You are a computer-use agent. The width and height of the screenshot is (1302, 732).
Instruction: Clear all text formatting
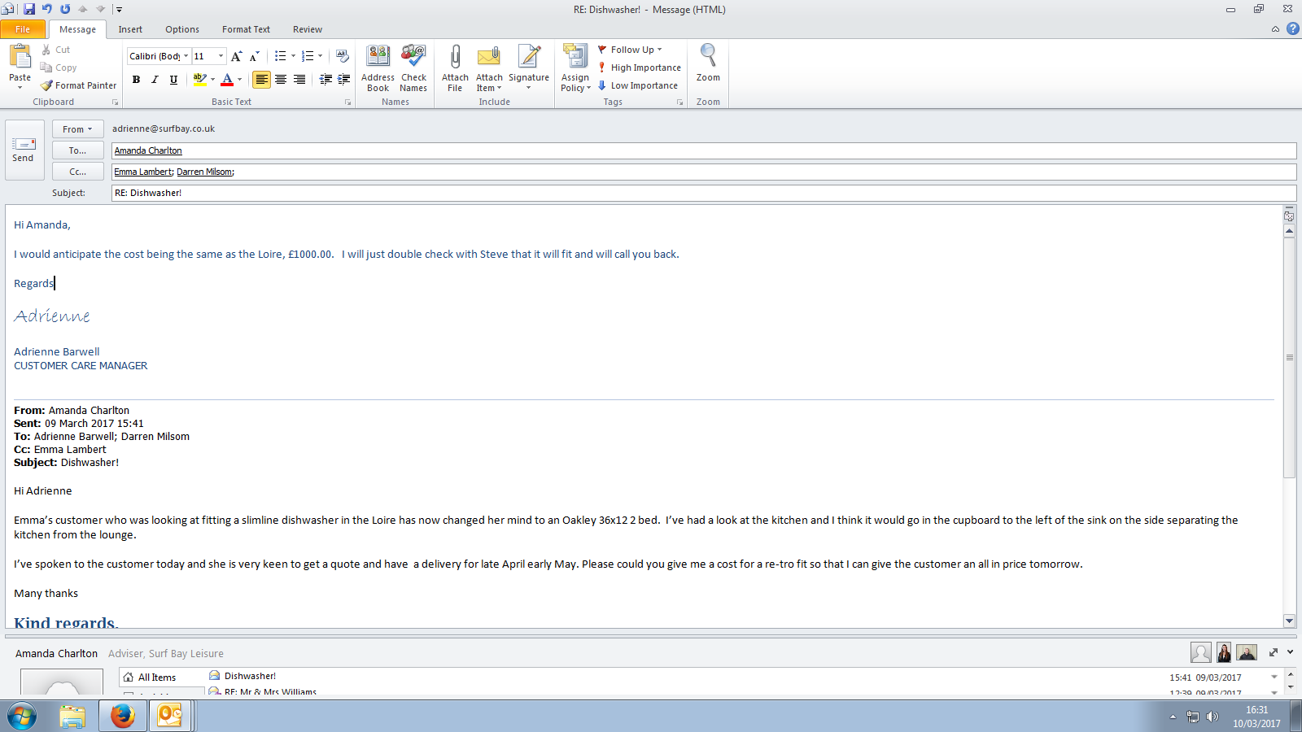tap(343, 56)
